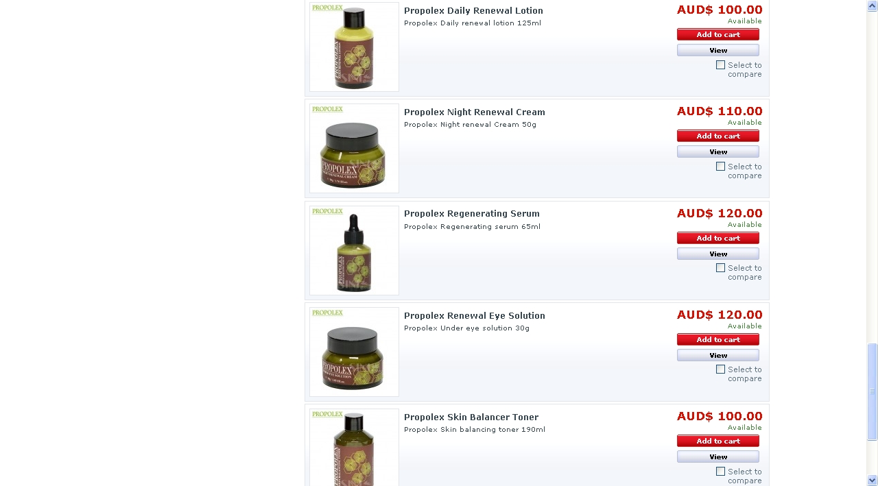Open the Propolex Regenerating Serum title link
The width and height of the screenshot is (878, 486).
point(472,214)
